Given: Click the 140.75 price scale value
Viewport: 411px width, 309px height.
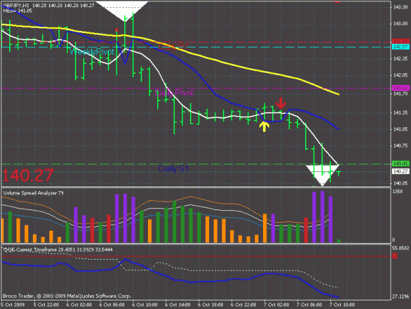Looking at the screenshot, I should point(400,146).
